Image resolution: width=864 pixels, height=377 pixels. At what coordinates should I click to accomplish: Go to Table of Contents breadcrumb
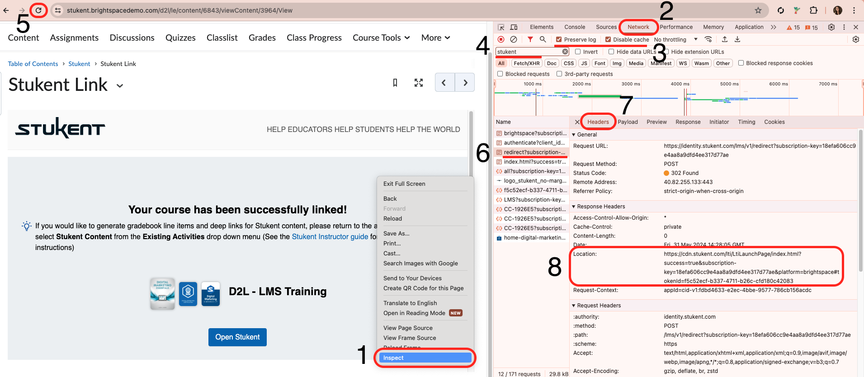pos(33,64)
